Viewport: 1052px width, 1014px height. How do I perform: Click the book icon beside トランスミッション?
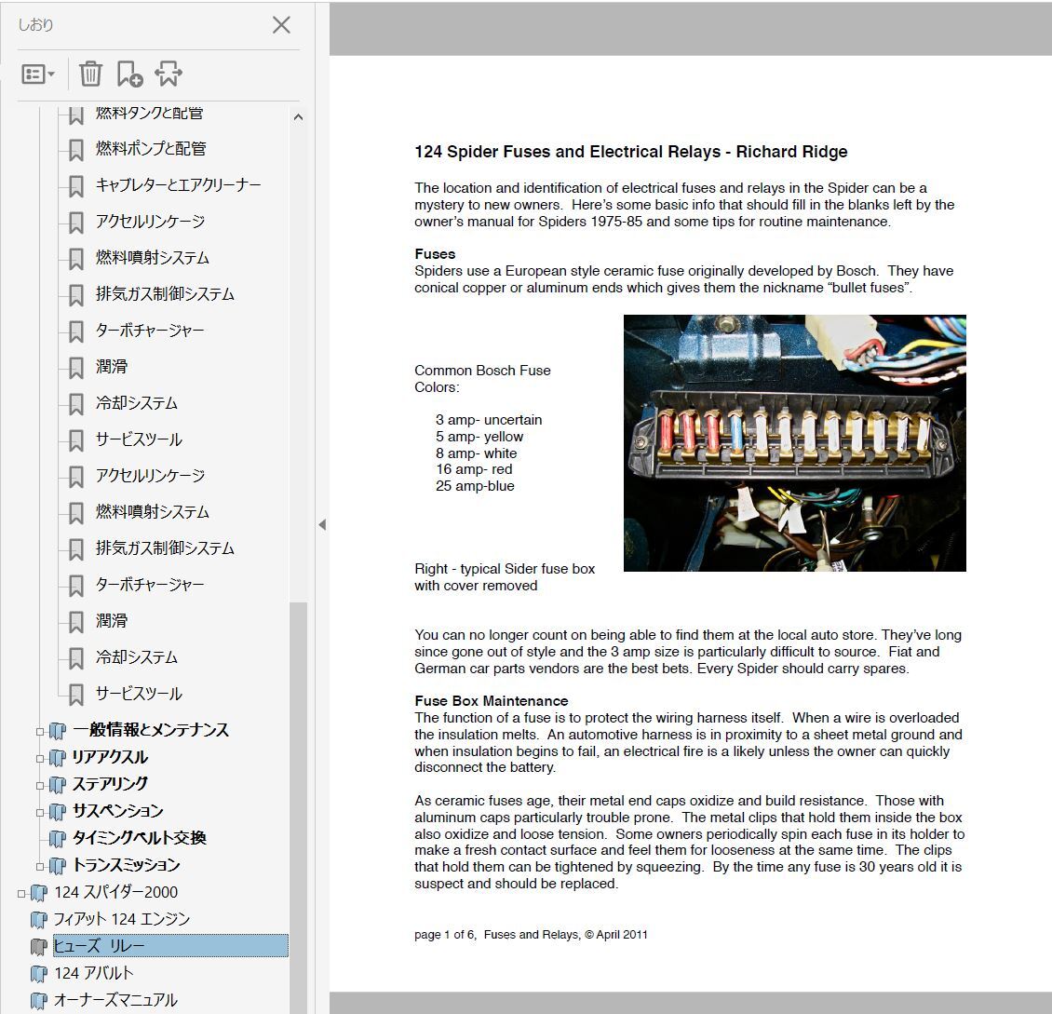(x=58, y=866)
